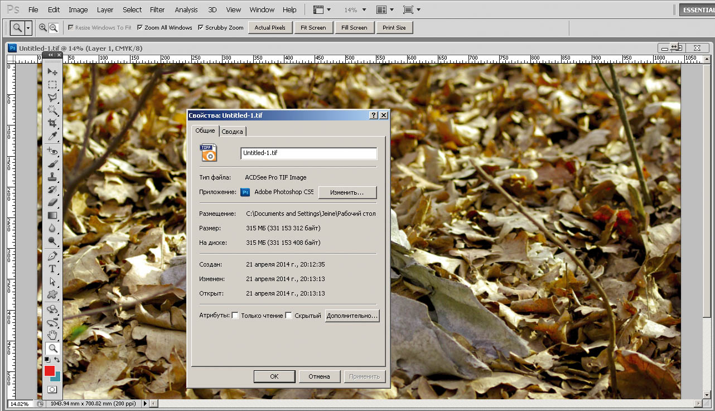The image size is (715, 411).
Task: Uncheck the Scrubby Zoom option
Action: [201, 27]
